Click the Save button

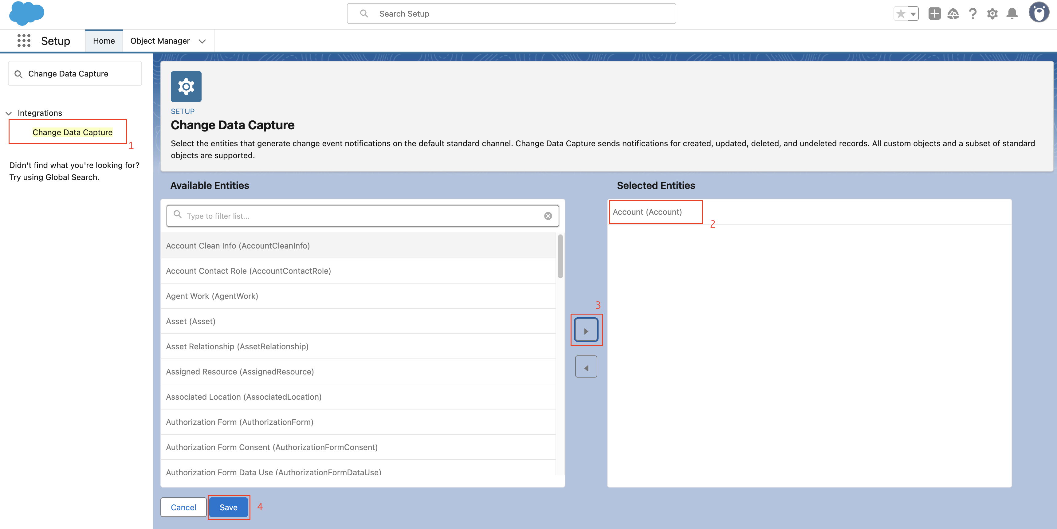(229, 507)
